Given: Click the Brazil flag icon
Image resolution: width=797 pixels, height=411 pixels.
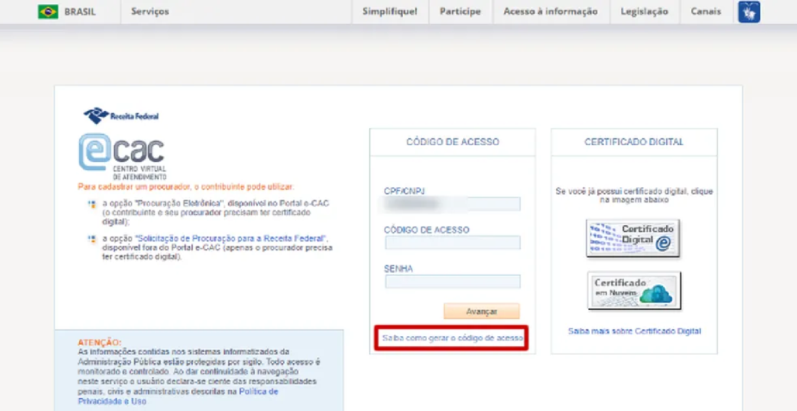Looking at the screenshot, I should pyautogui.click(x=48, y=12).
